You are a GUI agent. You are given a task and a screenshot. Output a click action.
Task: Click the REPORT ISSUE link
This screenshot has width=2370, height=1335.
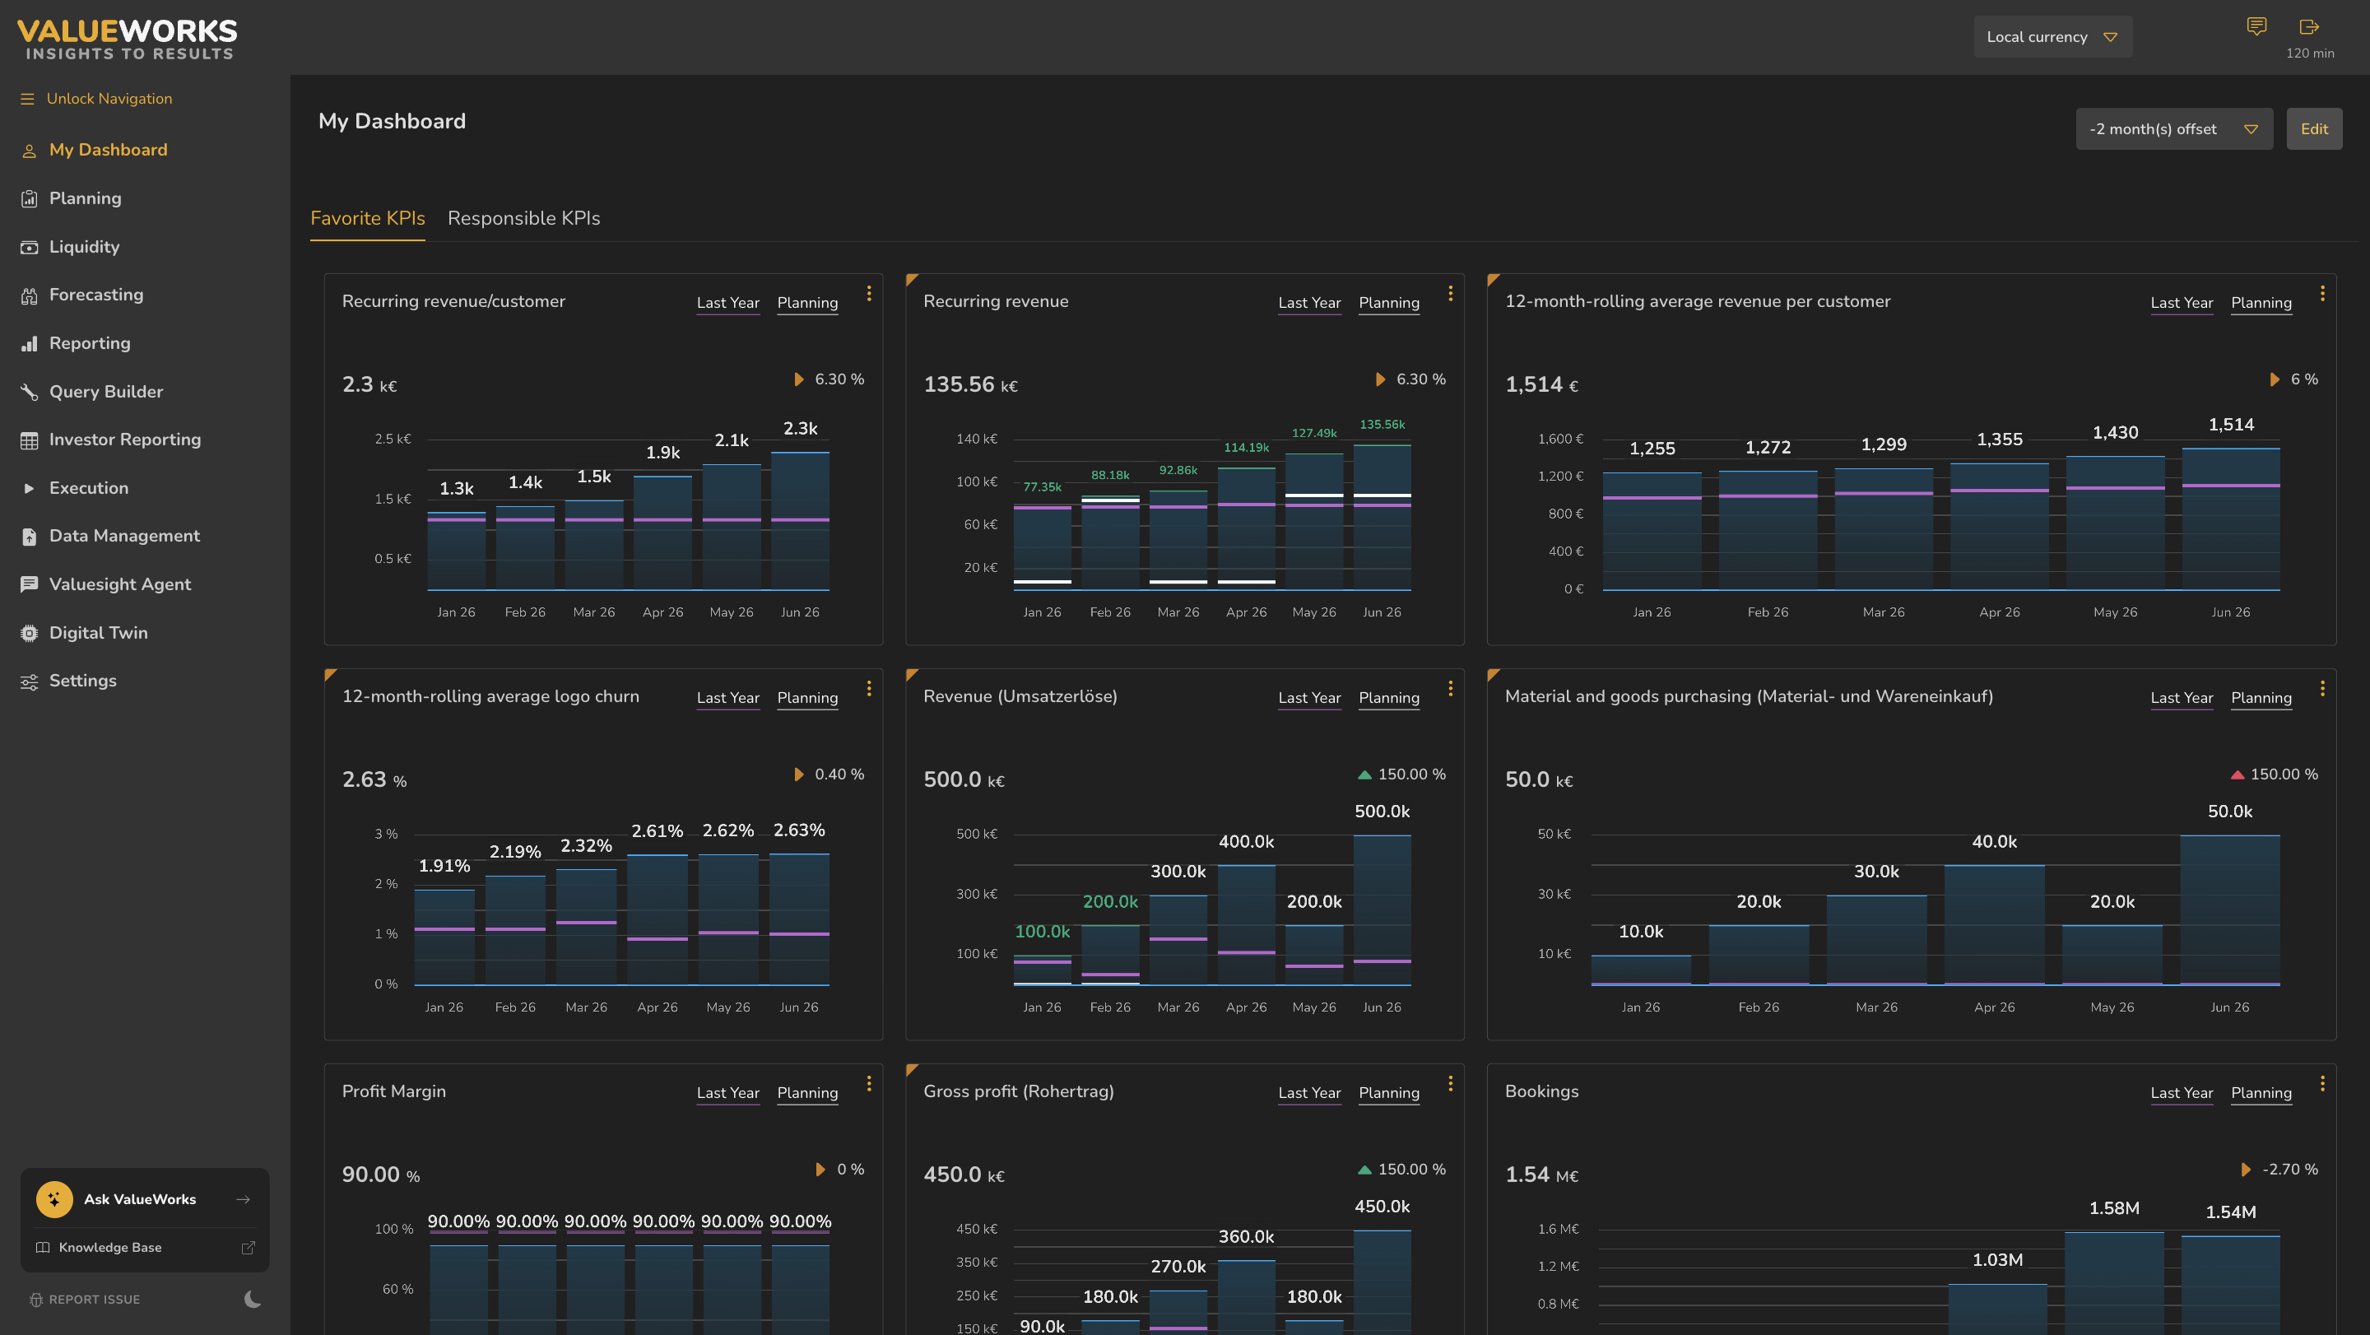click(x=94, y=1299)
